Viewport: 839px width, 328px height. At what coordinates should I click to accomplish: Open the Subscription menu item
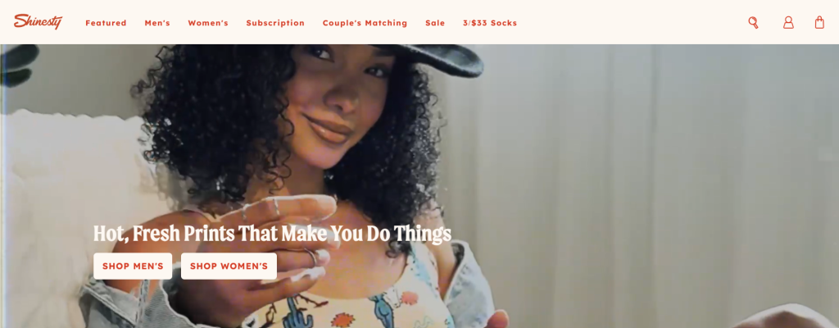pos(275,23)
